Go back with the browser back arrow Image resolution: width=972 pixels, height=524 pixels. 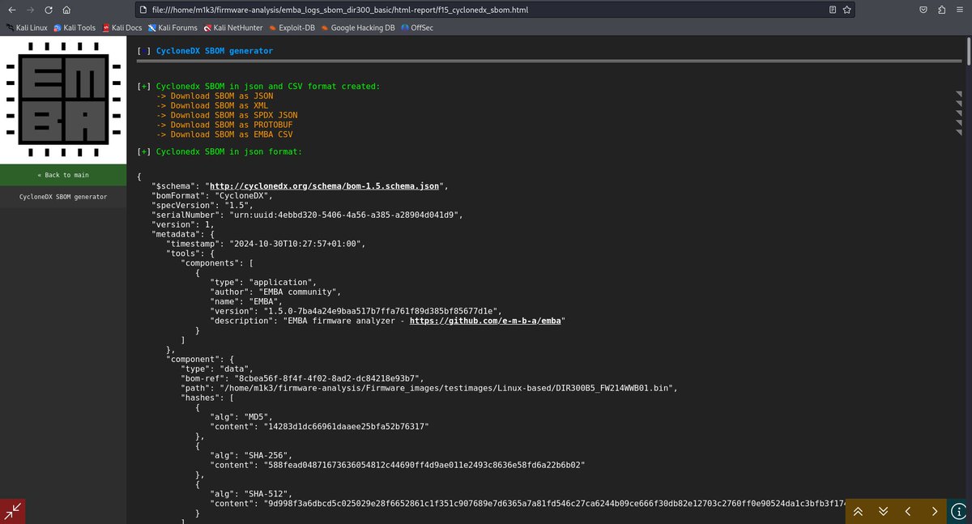tap(11, 11)
